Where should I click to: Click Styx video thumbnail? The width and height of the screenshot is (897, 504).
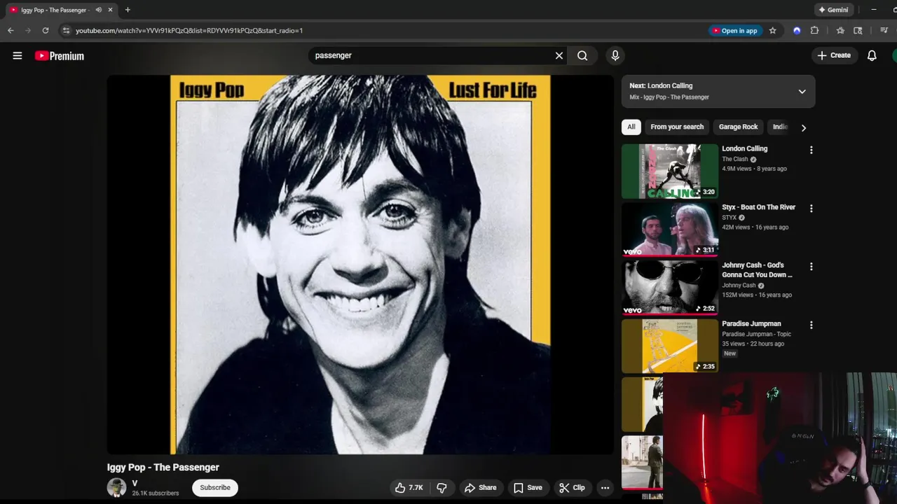coord(670,230)
